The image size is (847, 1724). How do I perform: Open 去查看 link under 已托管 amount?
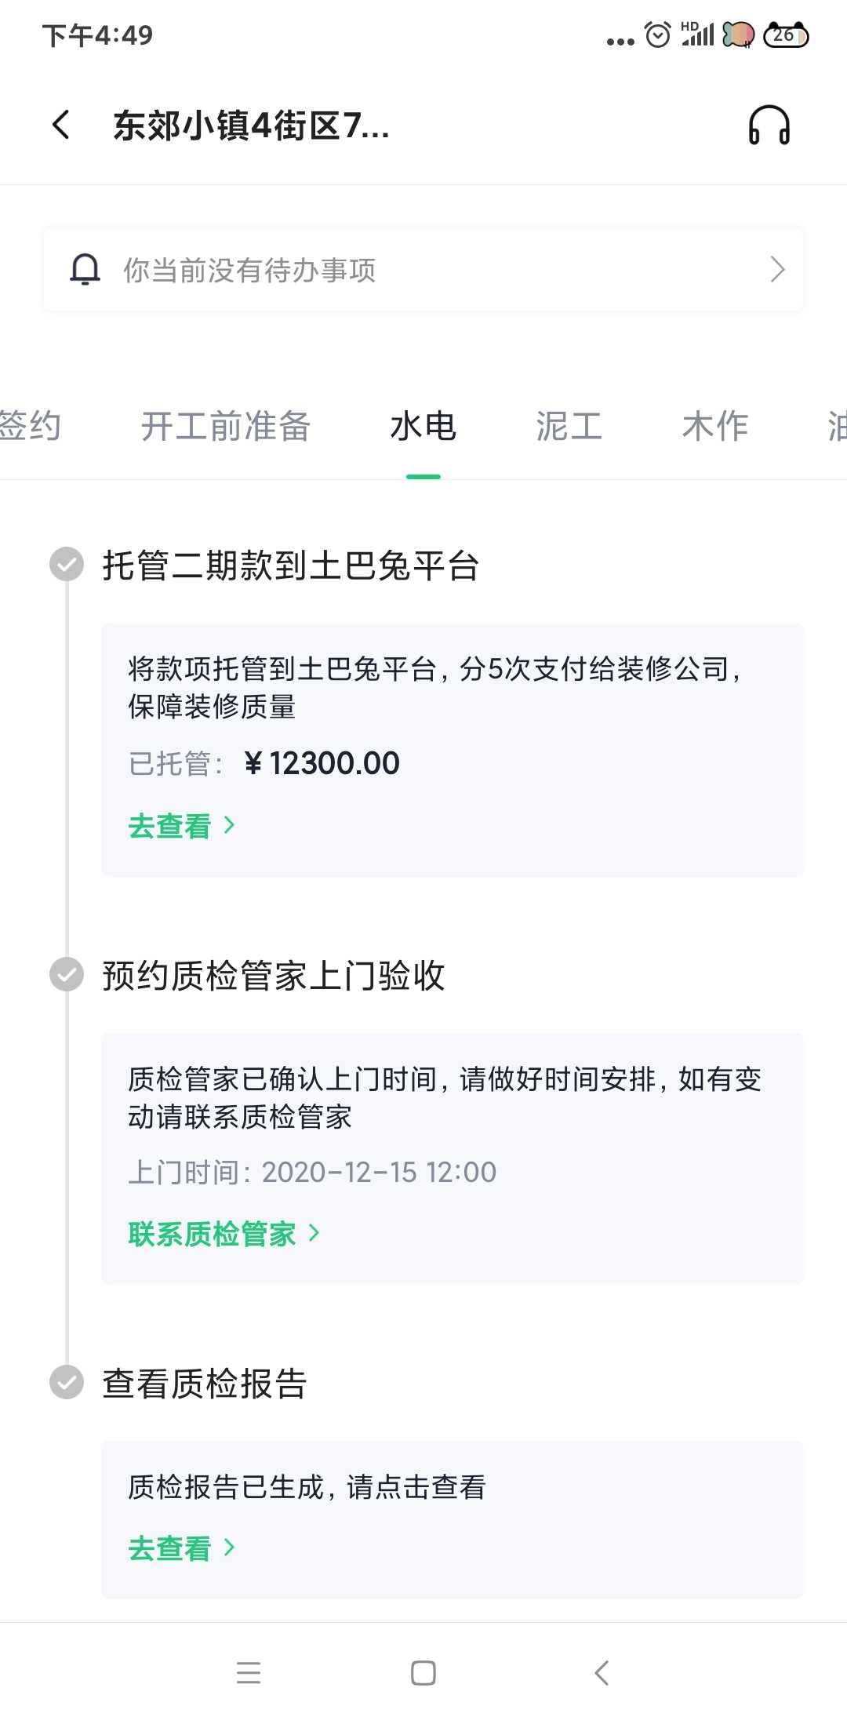coord(170,826)
